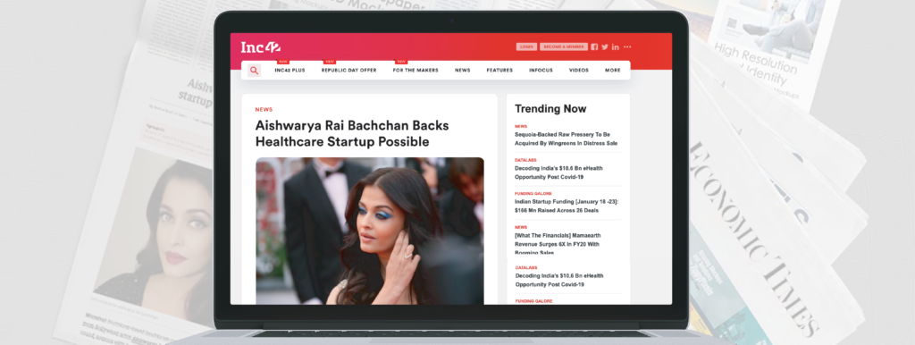Expand the three-dots more options icon

627,46
